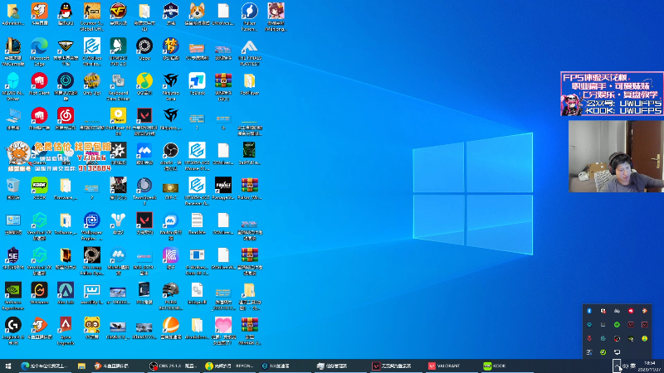Launch the Mahjong anime girl icon
Viewport: 664px width, 373px height.
[276, 17]
